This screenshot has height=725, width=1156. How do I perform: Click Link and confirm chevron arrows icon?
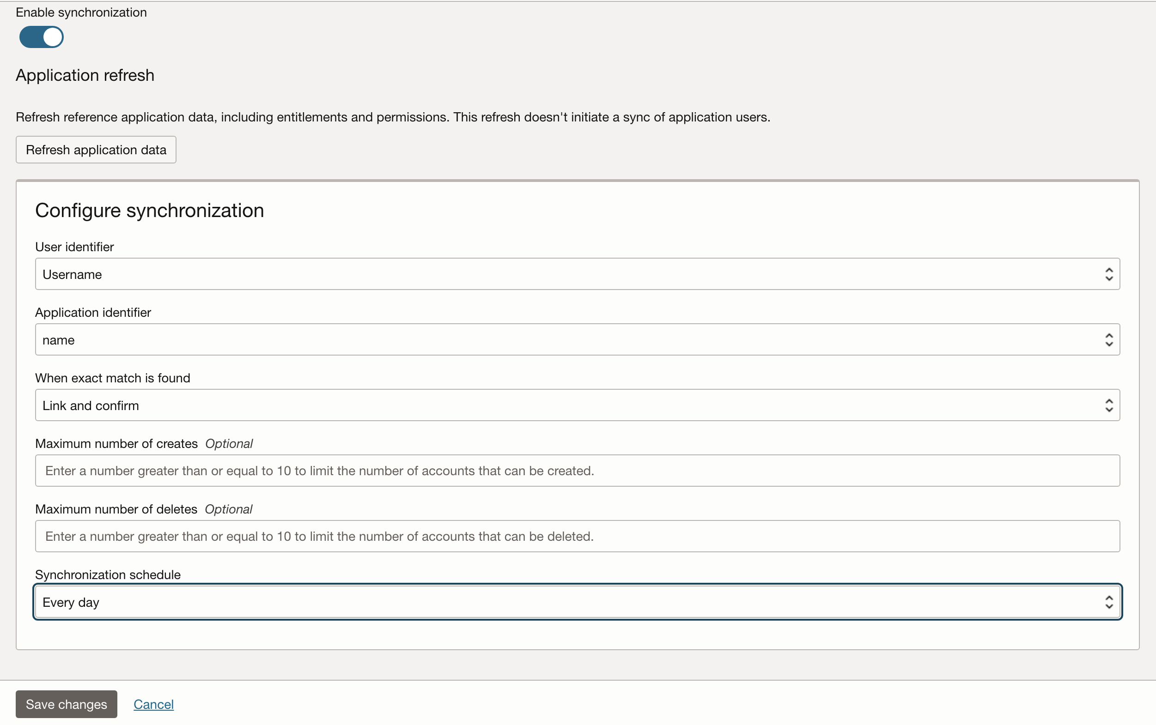point(1108,405)
